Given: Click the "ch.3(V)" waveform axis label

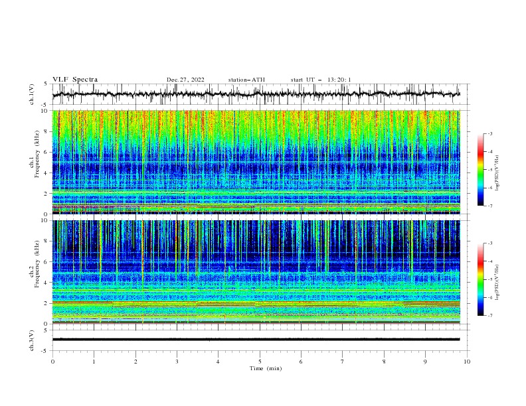Looking at the screenshot, I should tap(32, 340).
